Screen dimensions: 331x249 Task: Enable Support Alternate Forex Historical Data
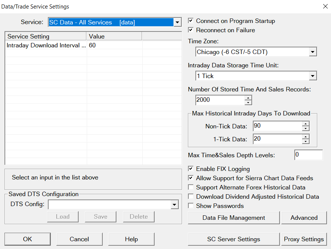click(x=191, y=187)
